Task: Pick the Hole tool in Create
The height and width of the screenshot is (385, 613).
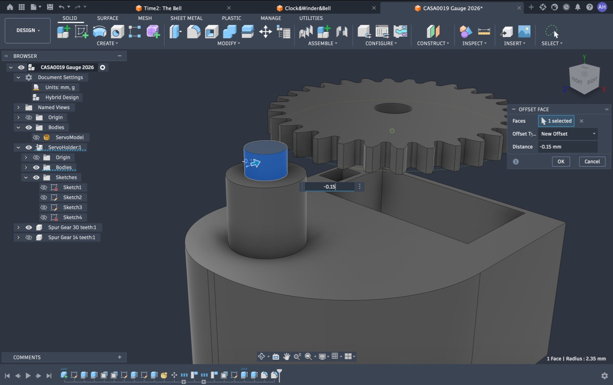Action: coord(117,31)
